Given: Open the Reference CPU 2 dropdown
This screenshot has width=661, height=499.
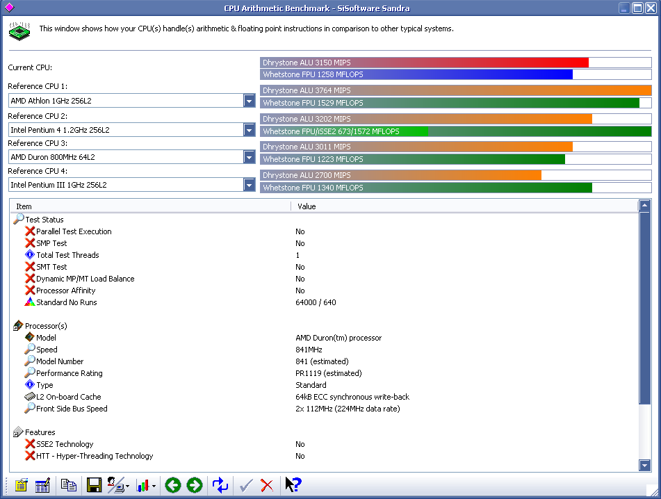Looking at the screenshot, I should click(x=250, y=130).
